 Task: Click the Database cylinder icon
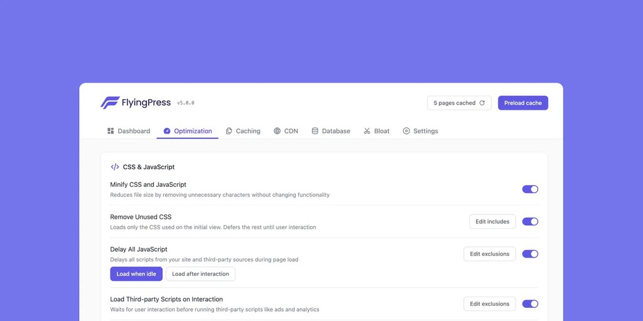point(315,131)
